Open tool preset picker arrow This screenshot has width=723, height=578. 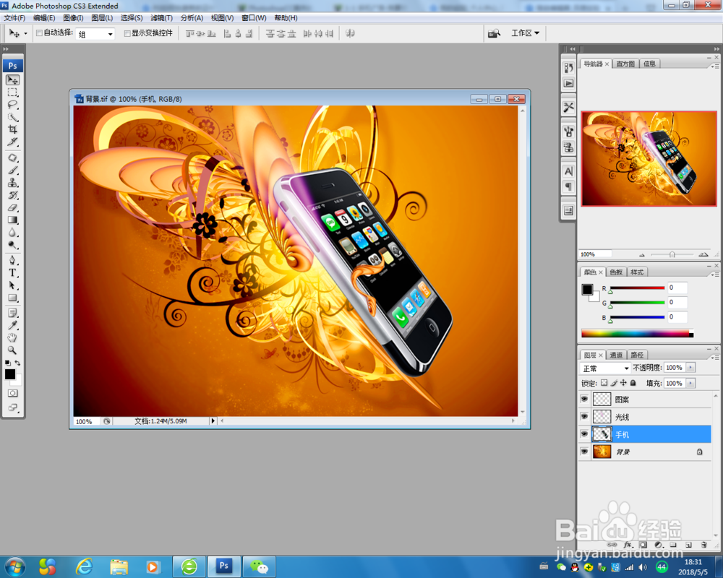(x=25, y=34)
